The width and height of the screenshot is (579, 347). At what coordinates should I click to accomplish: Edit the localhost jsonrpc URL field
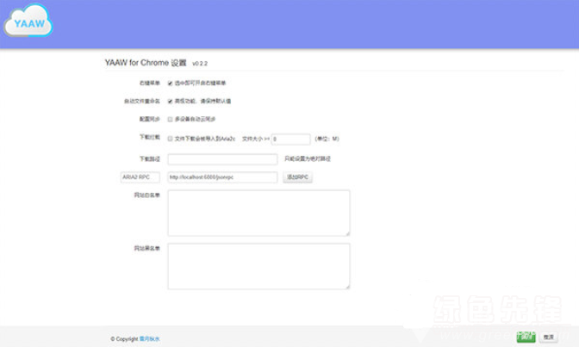point(222,177)
